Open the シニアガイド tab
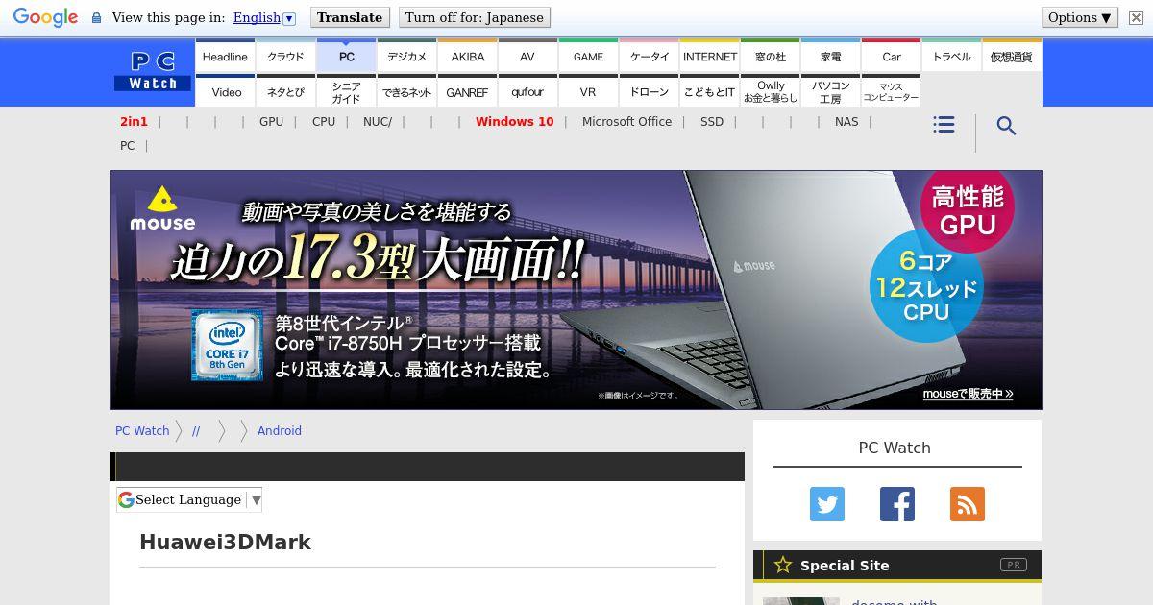The height and width of the screenshot is (605, 1153). [x=346, y=91]
